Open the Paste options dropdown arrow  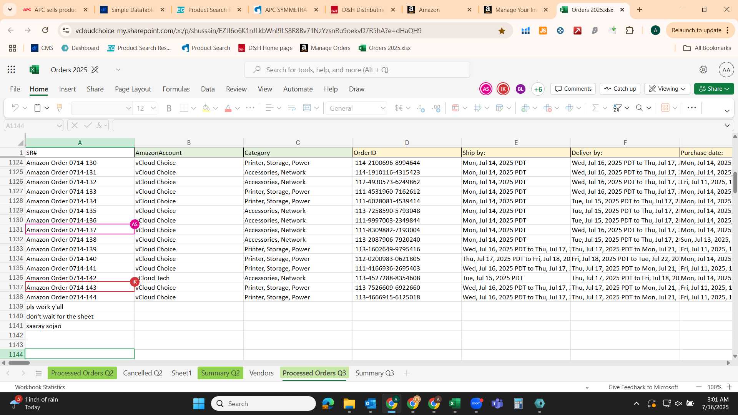pyautogui.click(x=47, y=108)
